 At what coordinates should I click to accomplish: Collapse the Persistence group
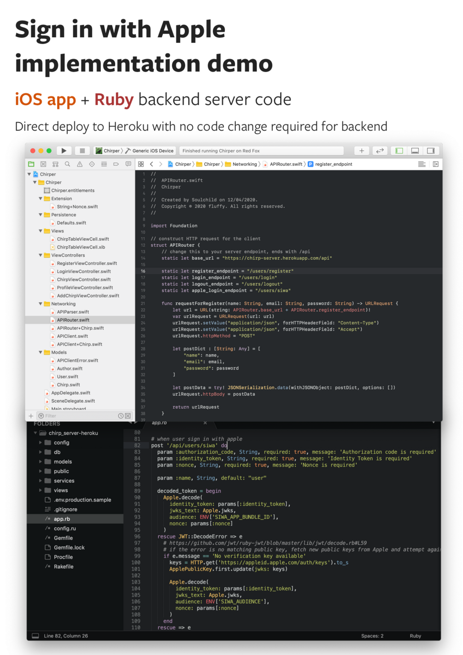41,215
